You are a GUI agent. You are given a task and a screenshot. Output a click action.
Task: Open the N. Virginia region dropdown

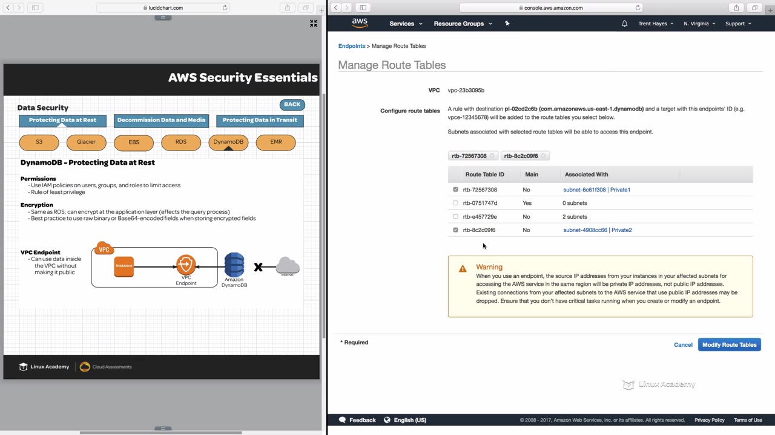[x=699, y=24]
